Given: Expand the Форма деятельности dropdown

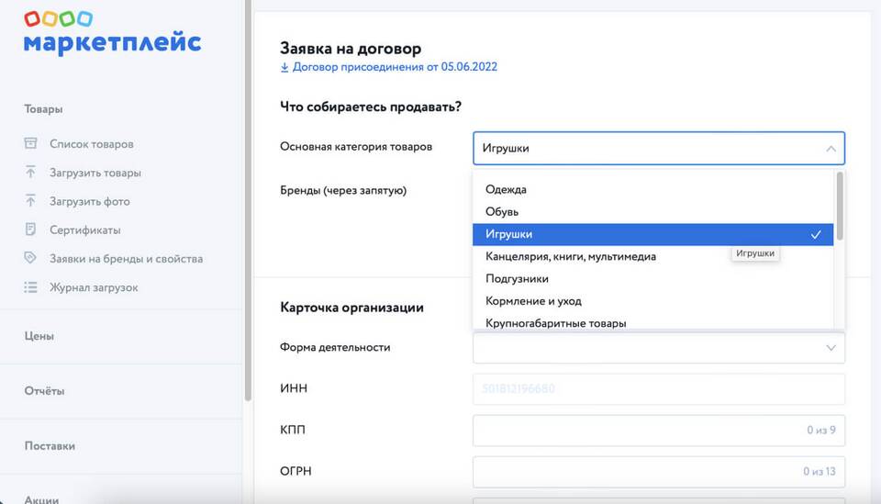Looking at the screenshot, I should (830, 348).
